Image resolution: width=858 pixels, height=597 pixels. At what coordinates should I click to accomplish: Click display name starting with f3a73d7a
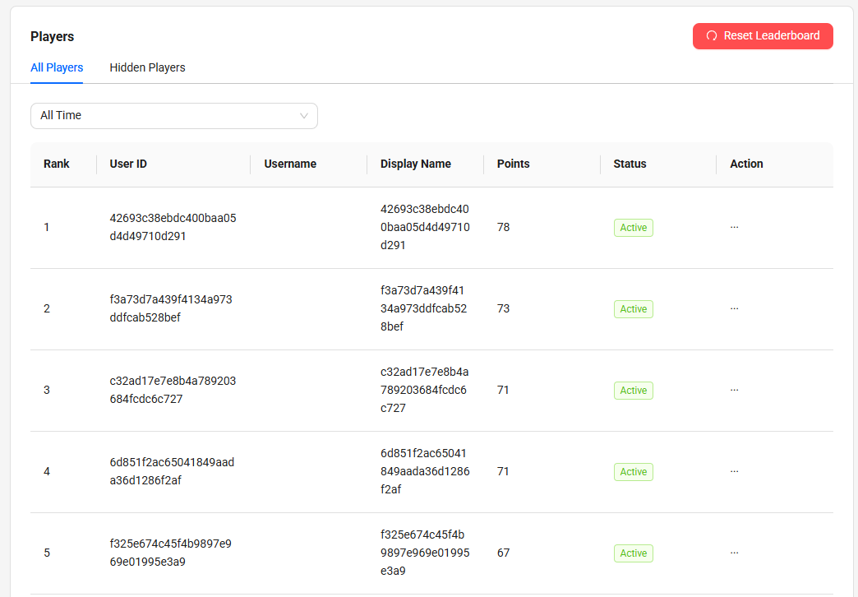423,309
